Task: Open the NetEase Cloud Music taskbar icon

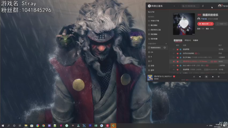Action: 107,125
